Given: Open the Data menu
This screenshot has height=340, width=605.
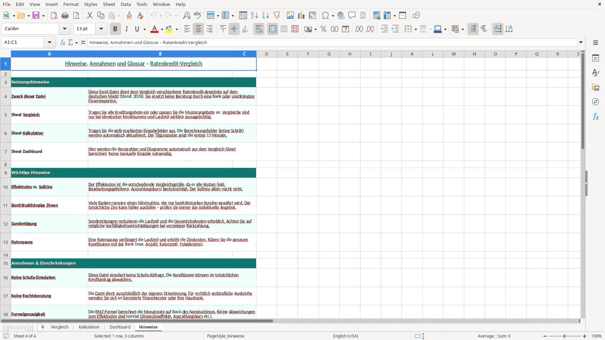Looking at the screenshot, I should pos(126,4).
